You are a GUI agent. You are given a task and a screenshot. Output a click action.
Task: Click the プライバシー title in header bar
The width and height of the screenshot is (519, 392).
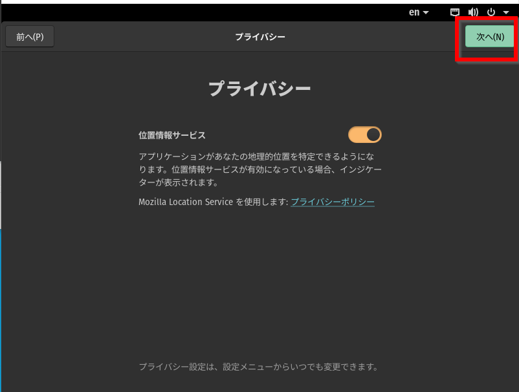click(260, 37)
